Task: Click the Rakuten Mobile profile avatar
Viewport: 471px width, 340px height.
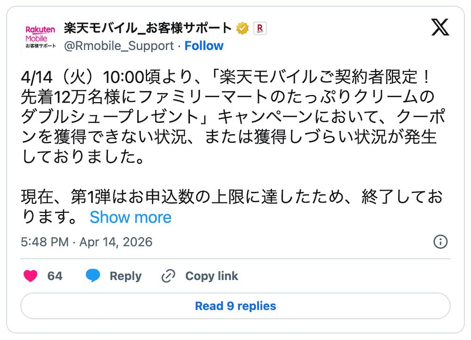Action: pyautogui.click(x=40, y=36)
